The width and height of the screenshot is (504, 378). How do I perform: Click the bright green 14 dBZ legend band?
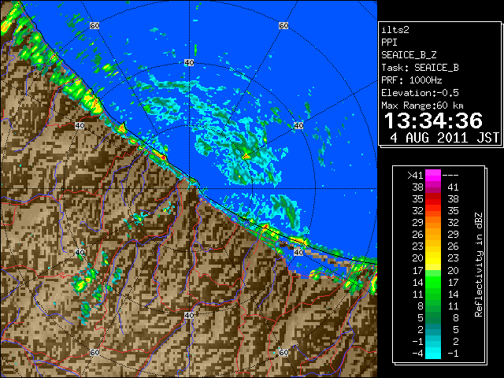click(x=433, y=282)
